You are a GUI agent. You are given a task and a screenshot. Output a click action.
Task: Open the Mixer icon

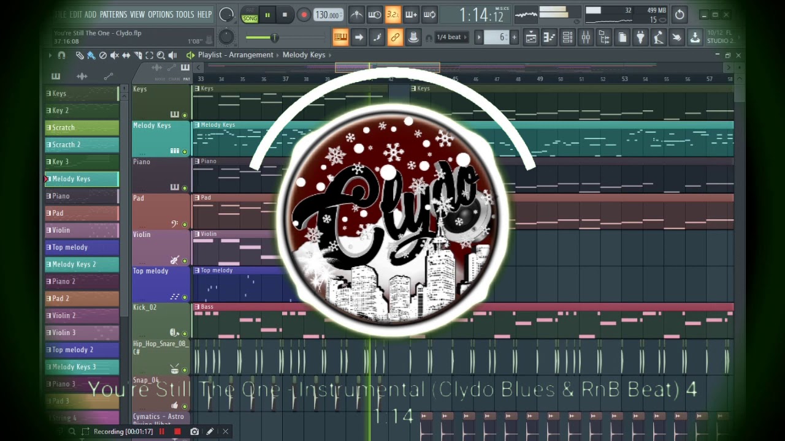tap(586, 37)
